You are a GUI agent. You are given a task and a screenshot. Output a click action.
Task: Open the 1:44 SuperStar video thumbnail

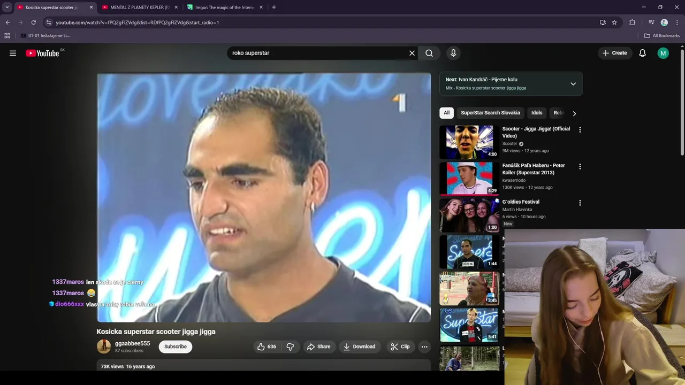tap(469, 252)
